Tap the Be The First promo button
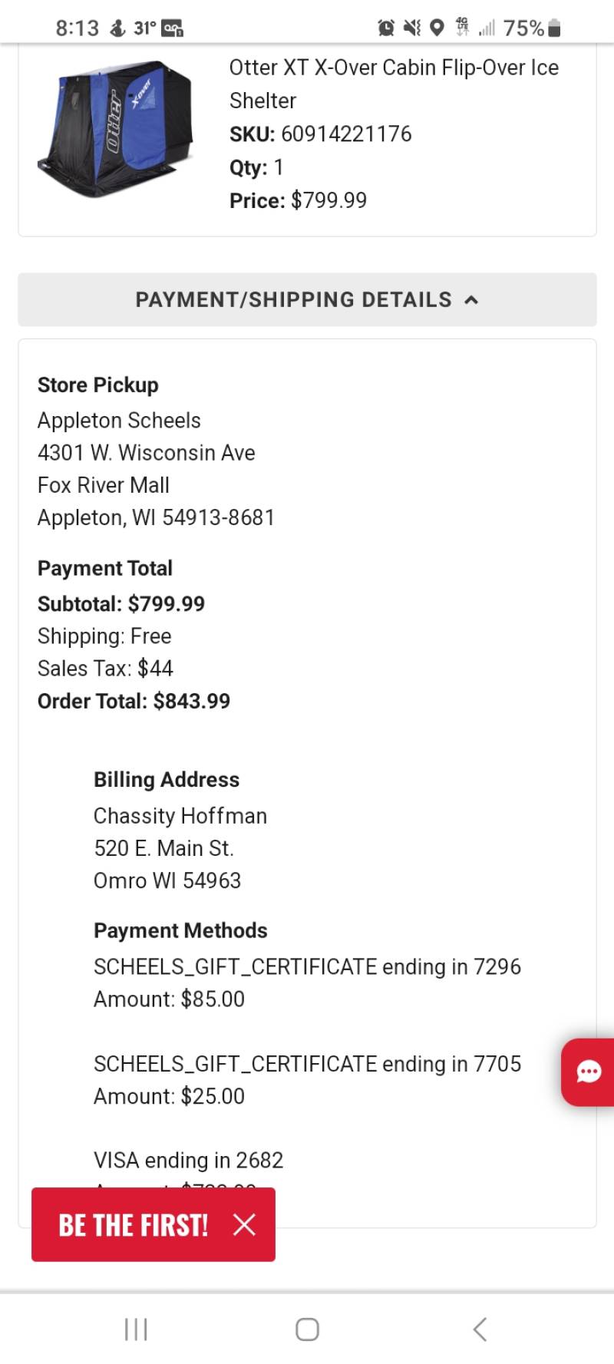This screenshot has height=1364, width=614. tap(134, 1224)
